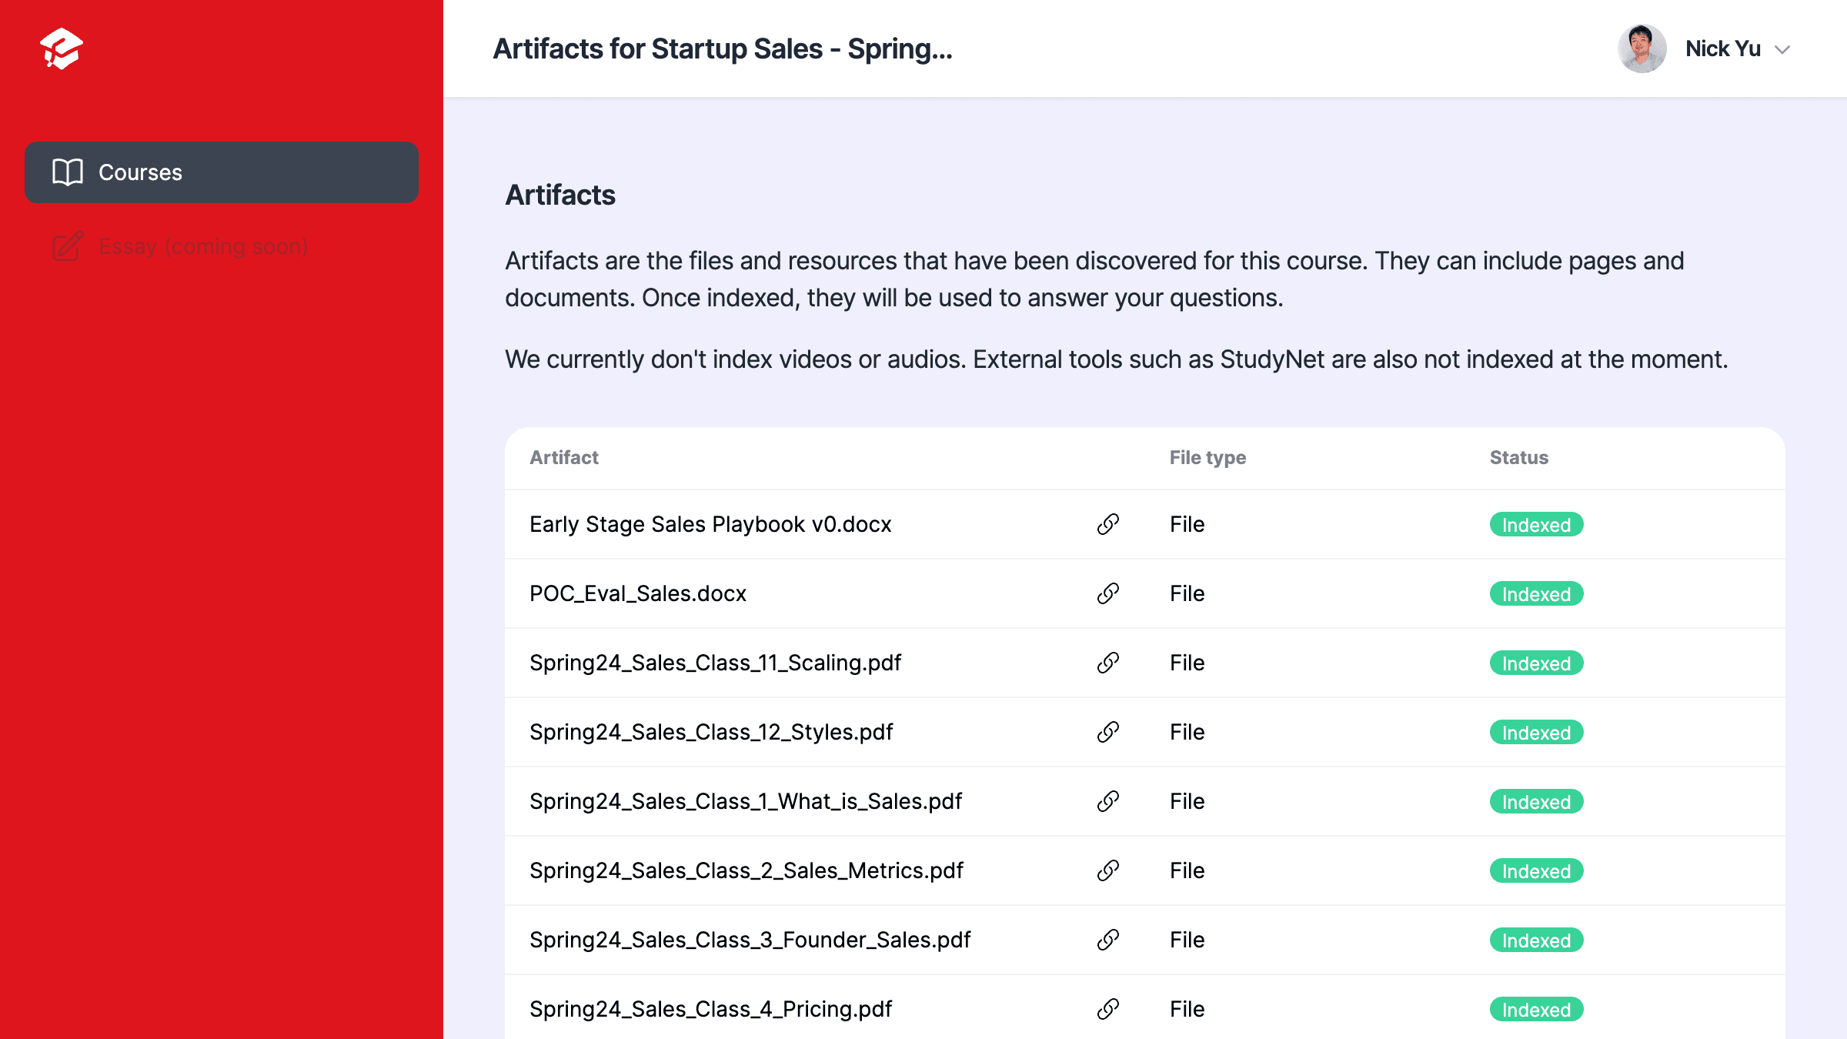Click link icon next to POC_Eval_Sales.docx
This screenshot has height=1039, width=1847.
pyautogui.click(x=1107, y=593)
